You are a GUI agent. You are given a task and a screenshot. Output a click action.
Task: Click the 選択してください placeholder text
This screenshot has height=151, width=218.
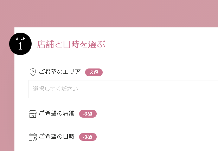(55, 89)
